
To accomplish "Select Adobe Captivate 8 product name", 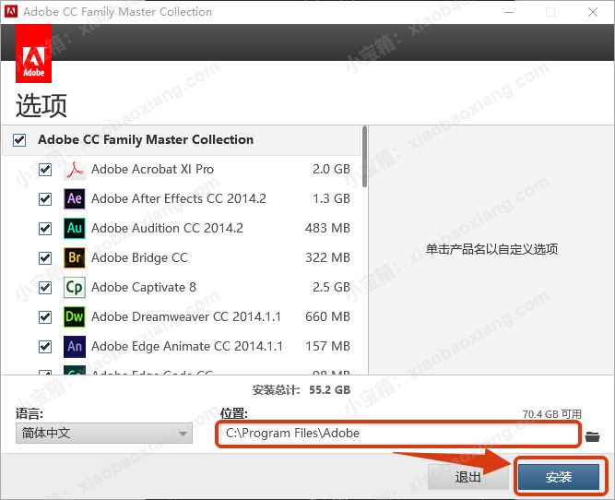I will 144,288.
